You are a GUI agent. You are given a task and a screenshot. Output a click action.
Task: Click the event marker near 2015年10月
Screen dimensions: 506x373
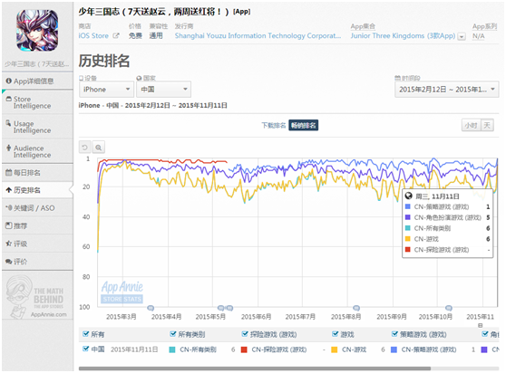(x=449, y=308)
